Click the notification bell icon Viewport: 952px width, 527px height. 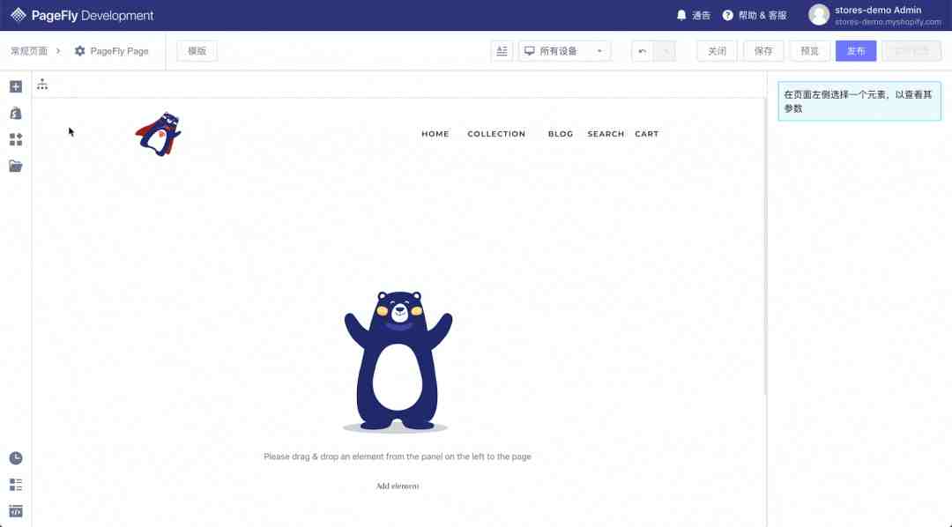pos(681,15)
